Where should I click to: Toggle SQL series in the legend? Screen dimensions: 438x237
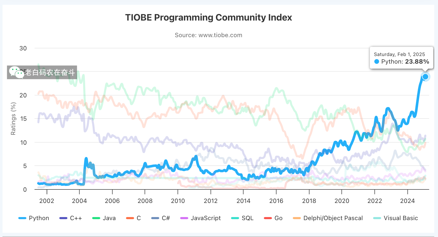pos(242,218)
